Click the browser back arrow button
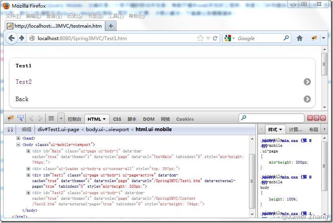The image size is (333, 223). pos(12,38)
